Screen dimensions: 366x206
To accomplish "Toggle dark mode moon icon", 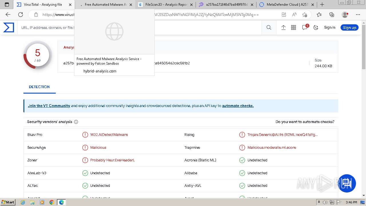I will pos(316,27).
